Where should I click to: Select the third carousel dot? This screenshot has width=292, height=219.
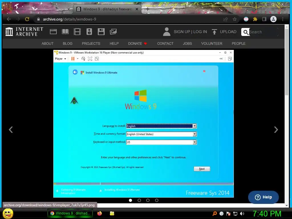(148, 200)
